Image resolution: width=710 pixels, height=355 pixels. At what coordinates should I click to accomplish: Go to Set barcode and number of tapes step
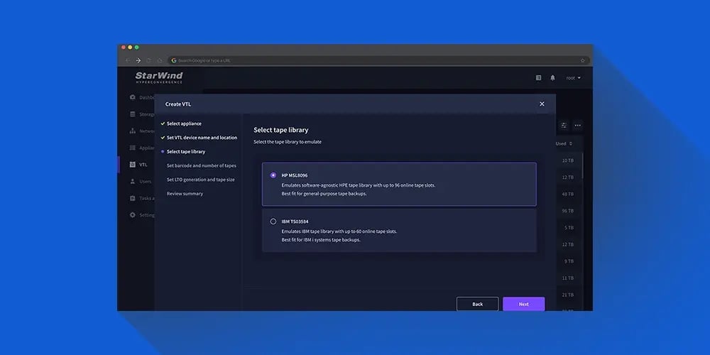click(x=202, y=165)
